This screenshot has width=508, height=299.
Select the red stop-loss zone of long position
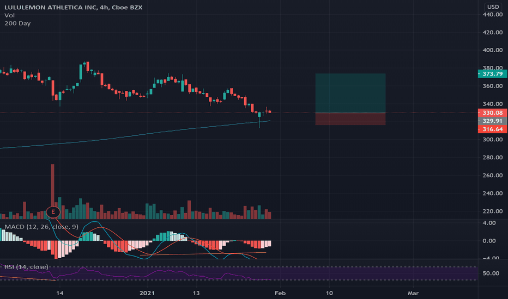[350, 119]
